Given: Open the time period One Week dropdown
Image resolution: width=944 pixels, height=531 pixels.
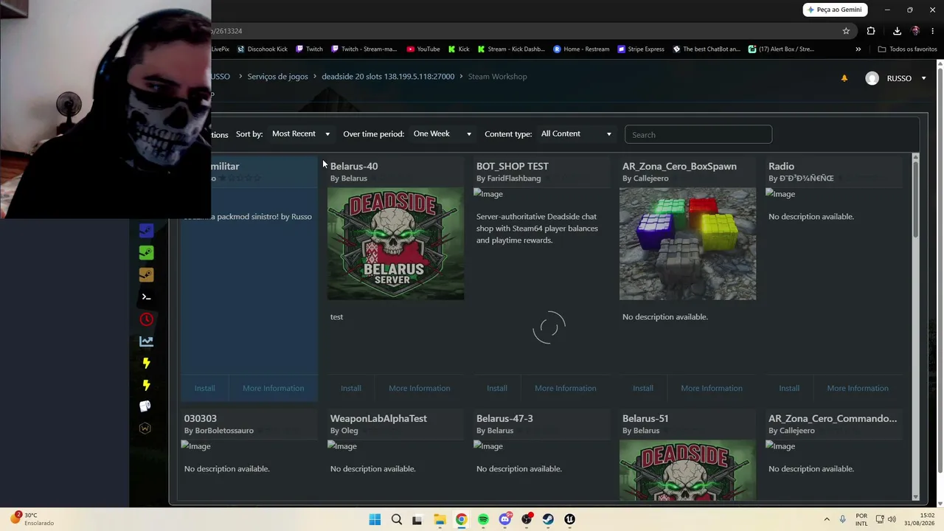Looking at the screenshot, I should point(442,134).
